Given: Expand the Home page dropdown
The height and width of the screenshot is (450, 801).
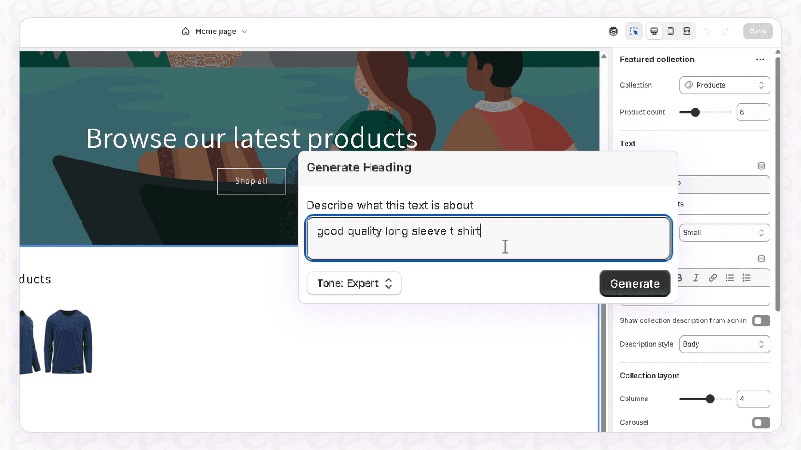Looking at the screenshot, I should [x=245, y=31].
